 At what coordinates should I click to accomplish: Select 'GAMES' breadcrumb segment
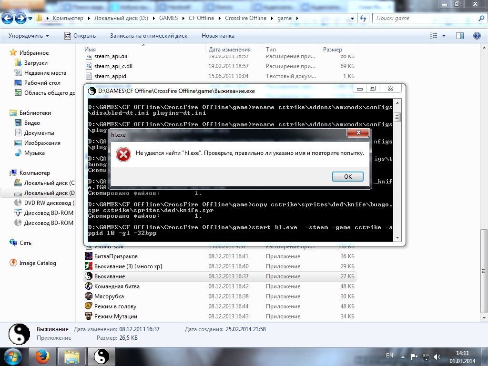click(x=168, y=18)
